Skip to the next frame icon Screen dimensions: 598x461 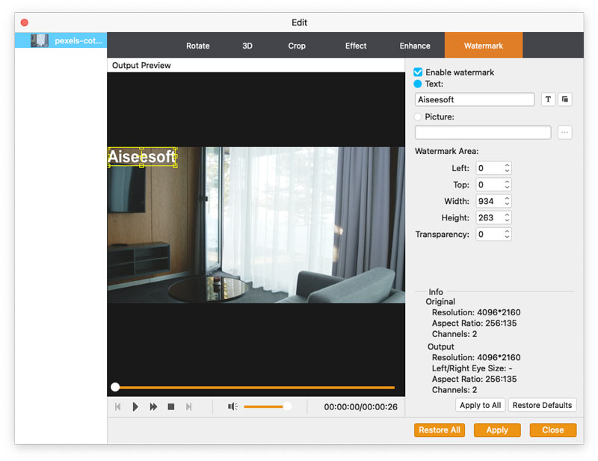189,406
